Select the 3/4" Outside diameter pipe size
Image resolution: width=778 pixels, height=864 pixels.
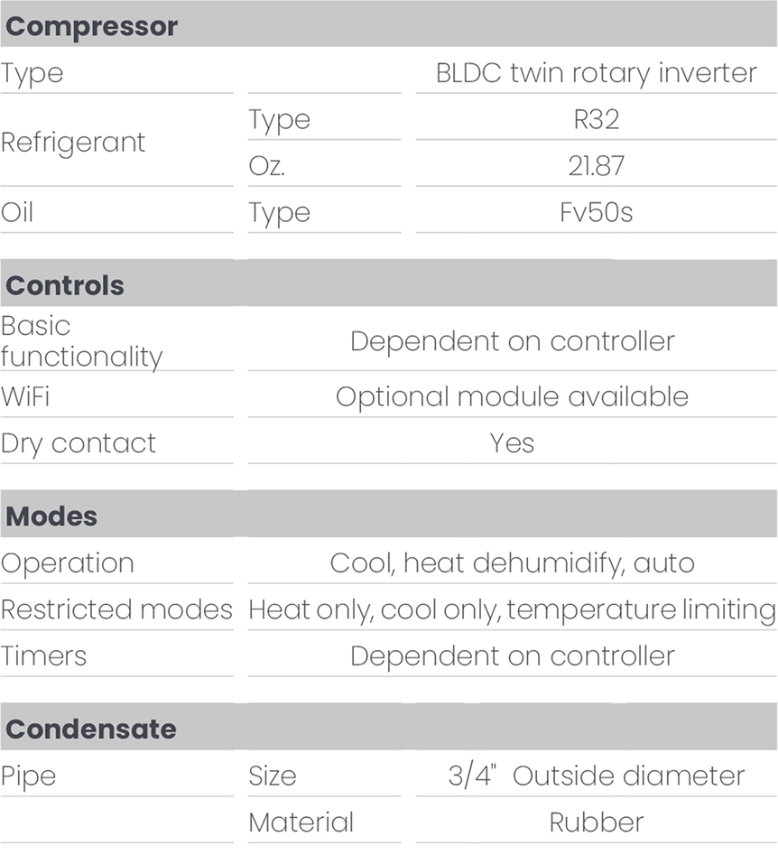(x=597, y=776)
